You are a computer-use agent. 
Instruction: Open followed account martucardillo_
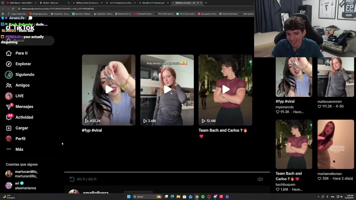(x=21, y=174)
